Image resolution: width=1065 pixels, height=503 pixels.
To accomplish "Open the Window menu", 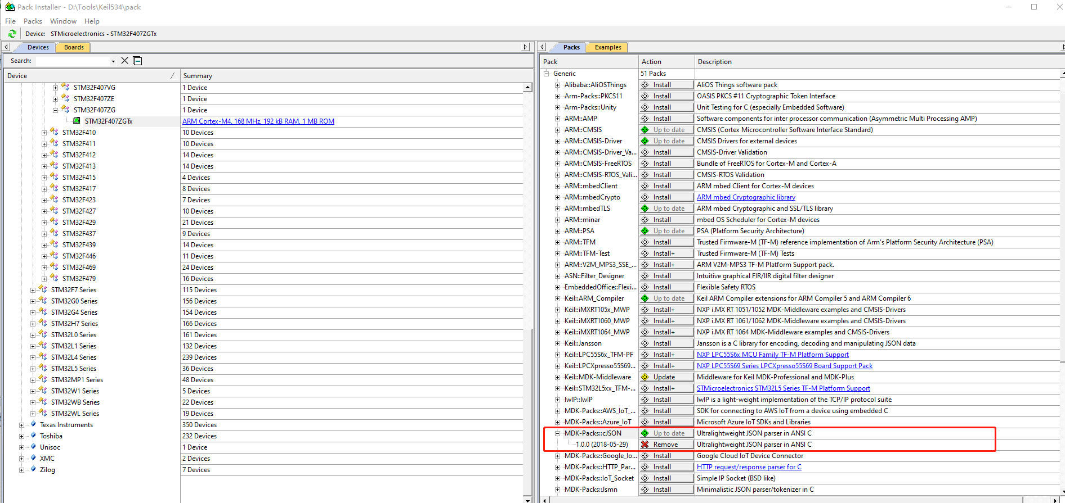I will pyautogui.click(x=63, y=21).
